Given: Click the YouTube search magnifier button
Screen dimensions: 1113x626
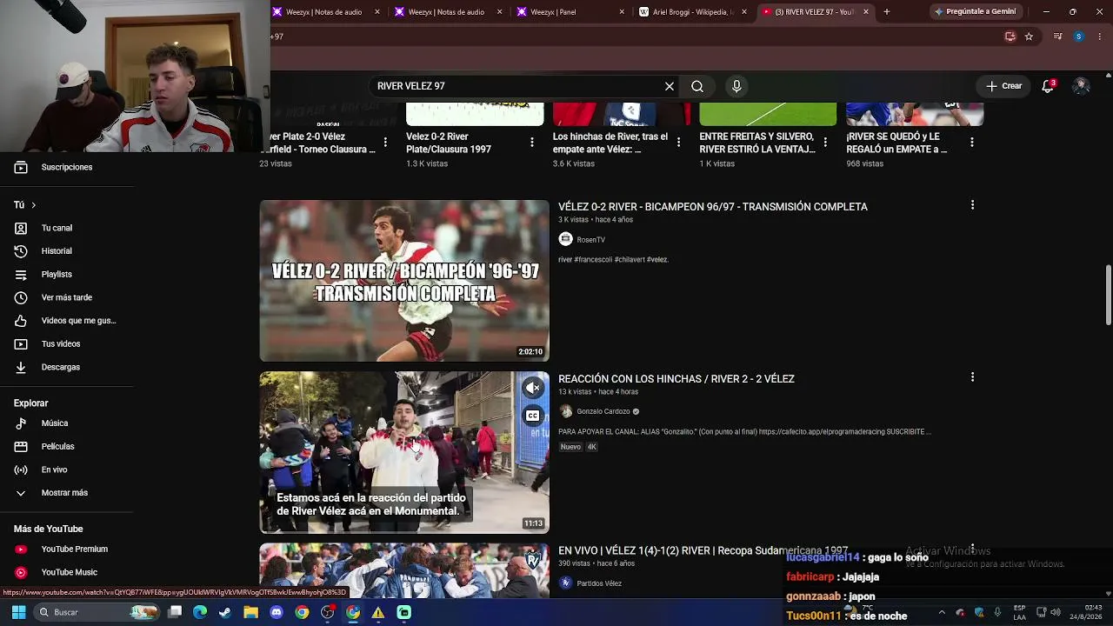Looking at the screenshot, I should tap(697, 86).
